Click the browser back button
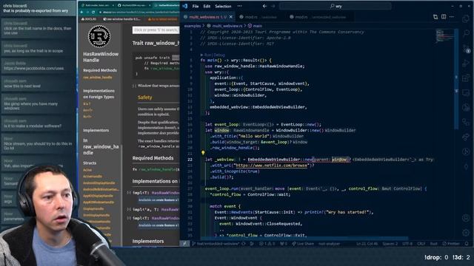The height and width of the screenshot is (266, 474). click(x=82, y=12)
